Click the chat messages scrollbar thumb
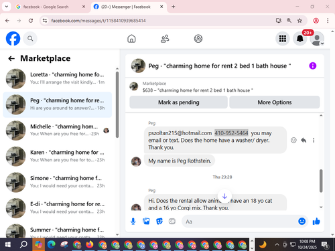The width and height of the screenshot is (335, 251). coord(321,181)
